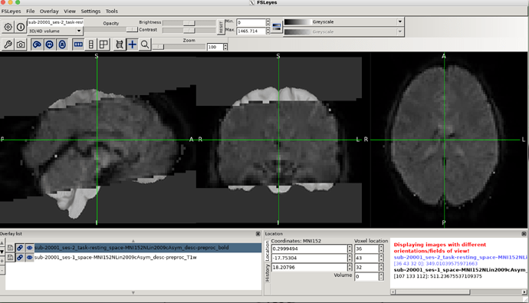Toggle location cursor crosshair button
The image size is (529, 303).
(x=132, y=44)
